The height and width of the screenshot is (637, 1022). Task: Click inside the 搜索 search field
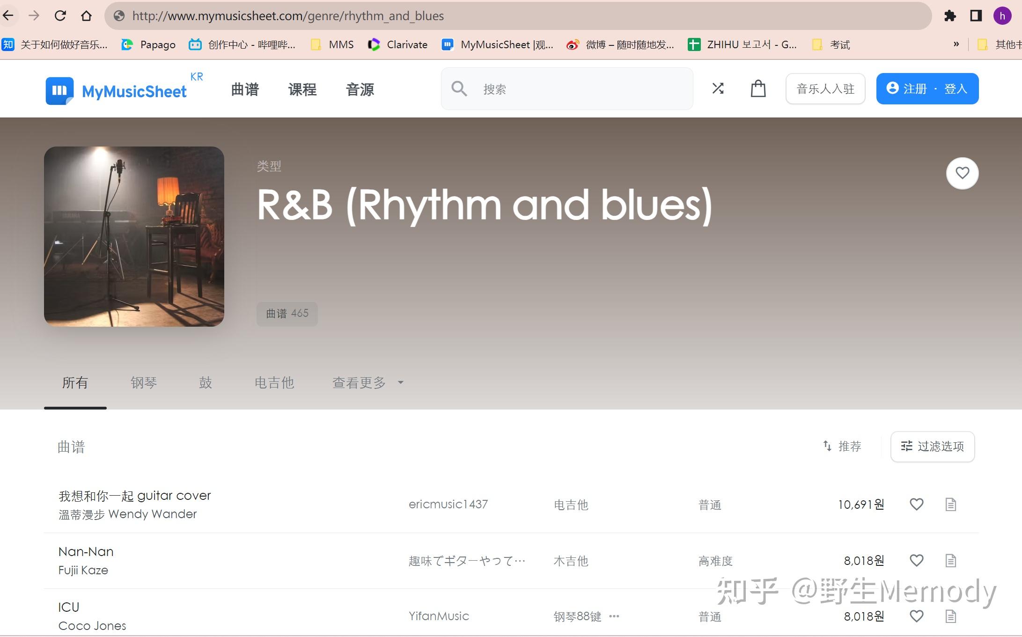pos(538,88)
